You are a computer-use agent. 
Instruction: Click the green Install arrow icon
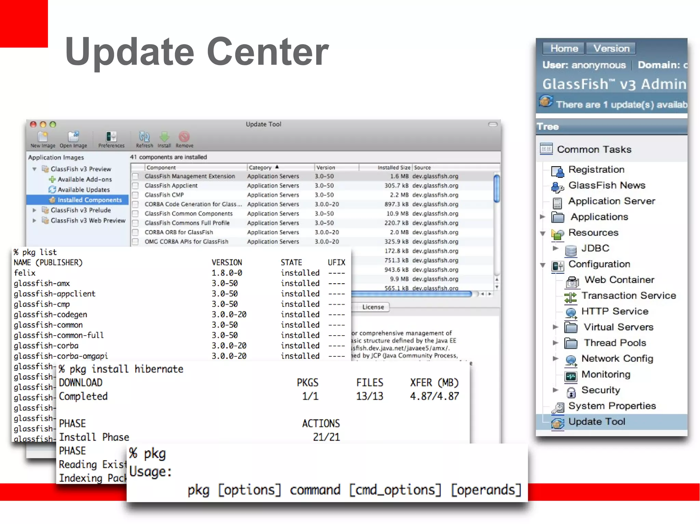coord(164,137)
